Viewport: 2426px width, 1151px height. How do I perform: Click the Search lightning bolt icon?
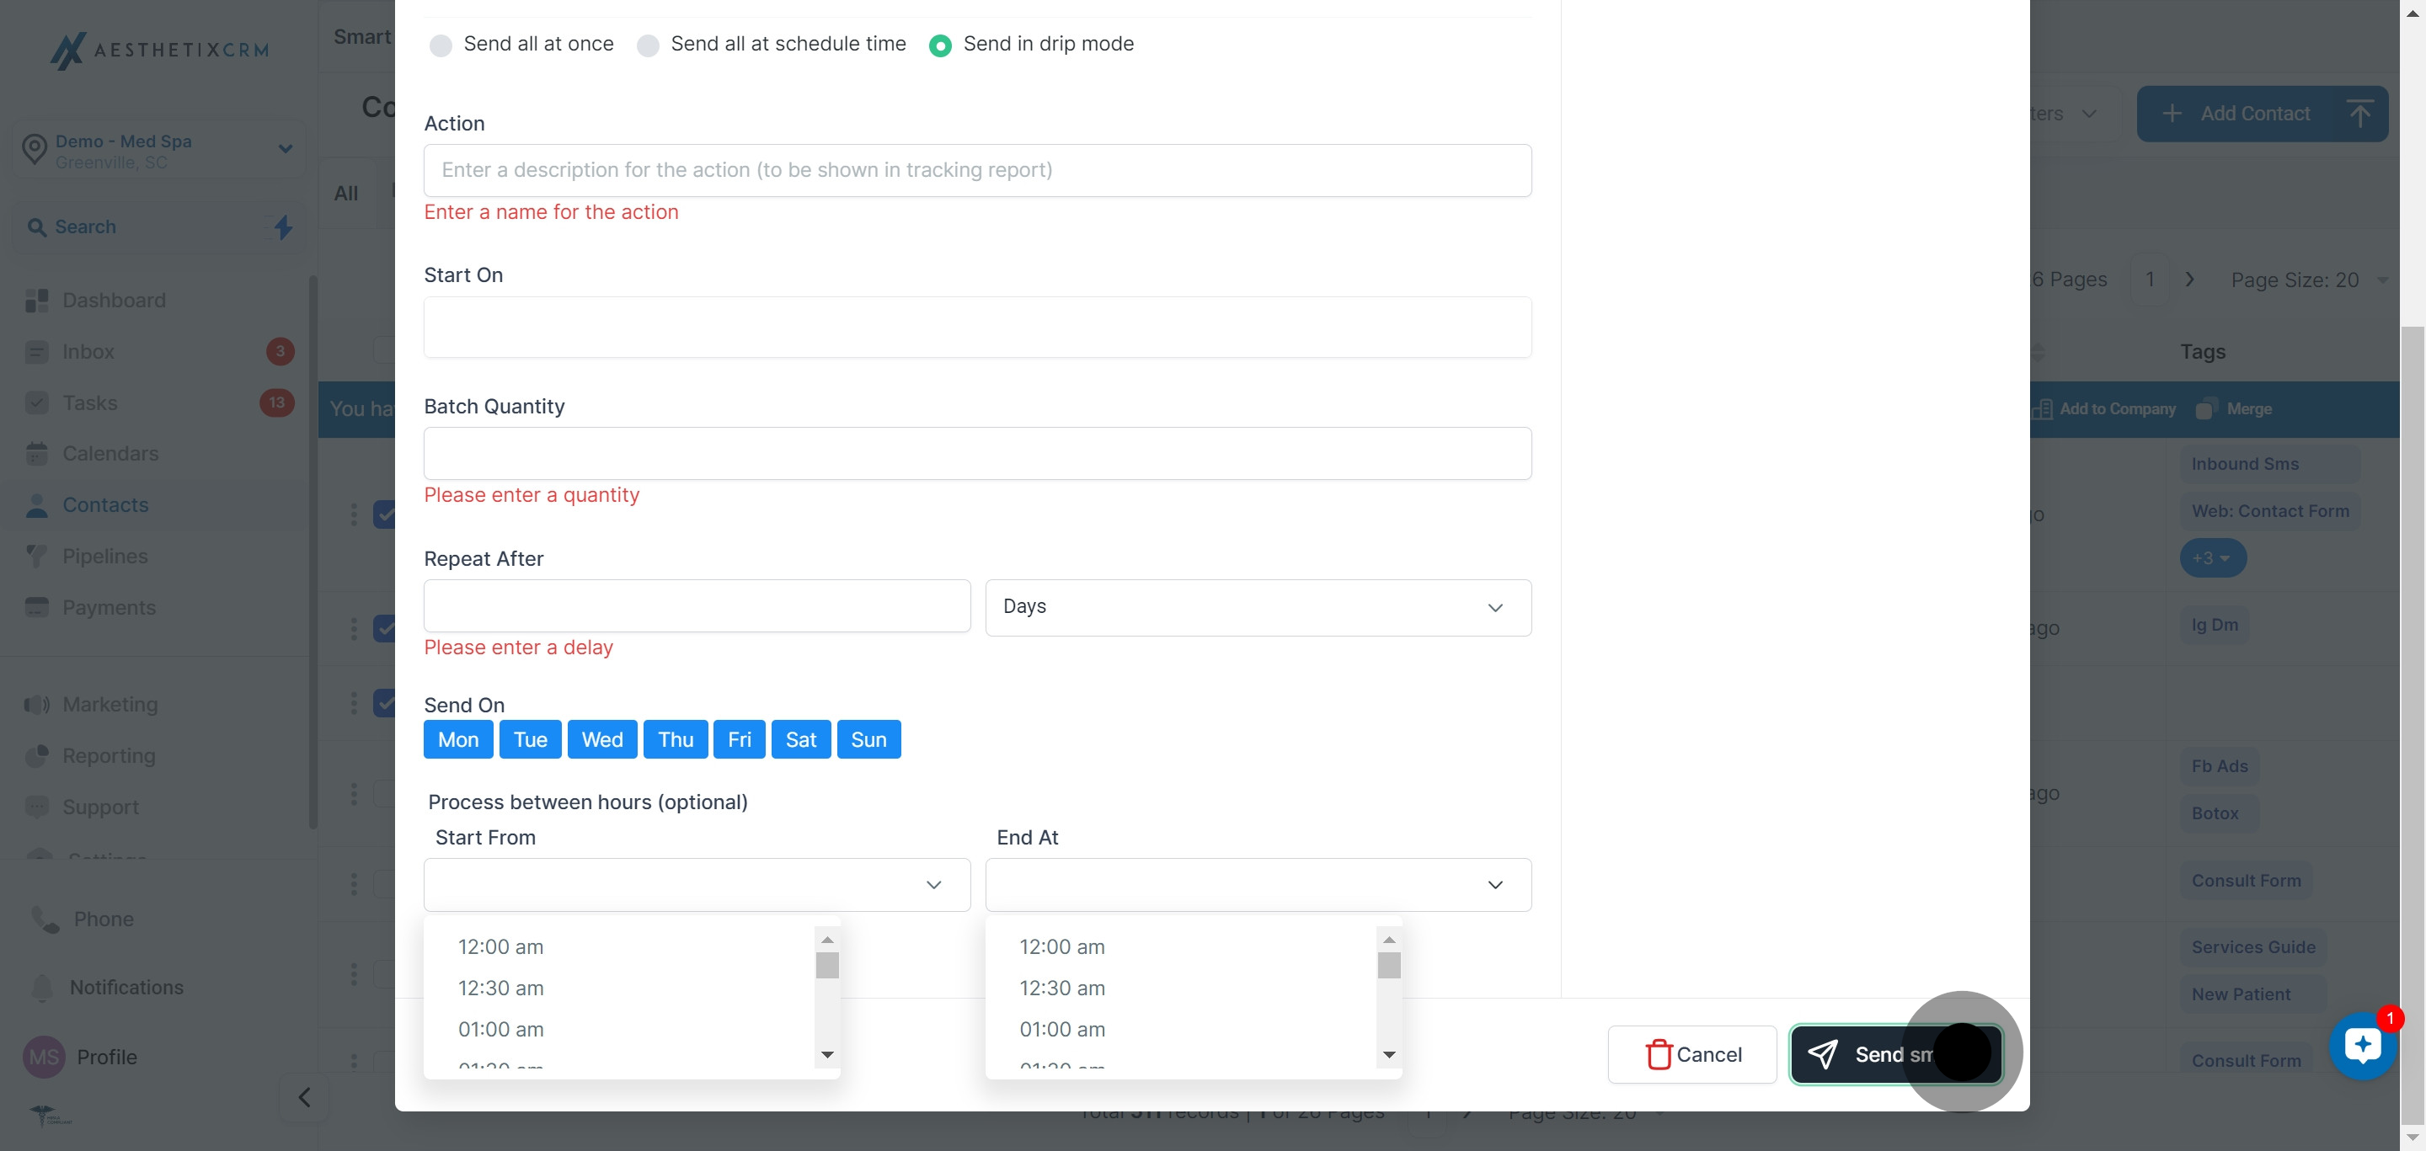[x=284, y=226]
